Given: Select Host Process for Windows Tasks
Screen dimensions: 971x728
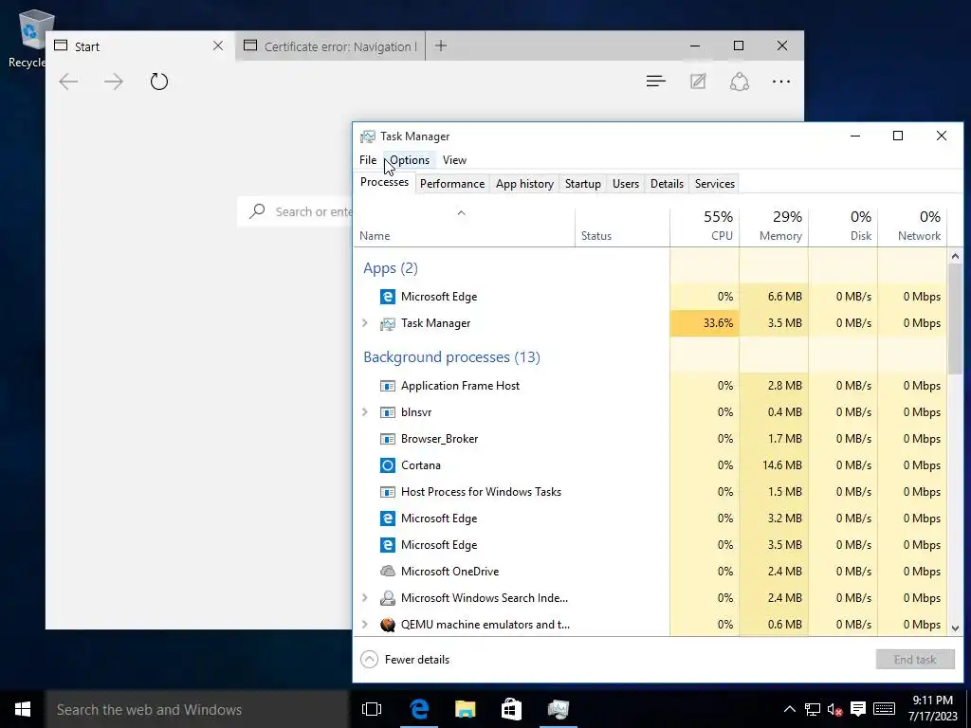Looking at the screenshot, I should pos(650,492).
